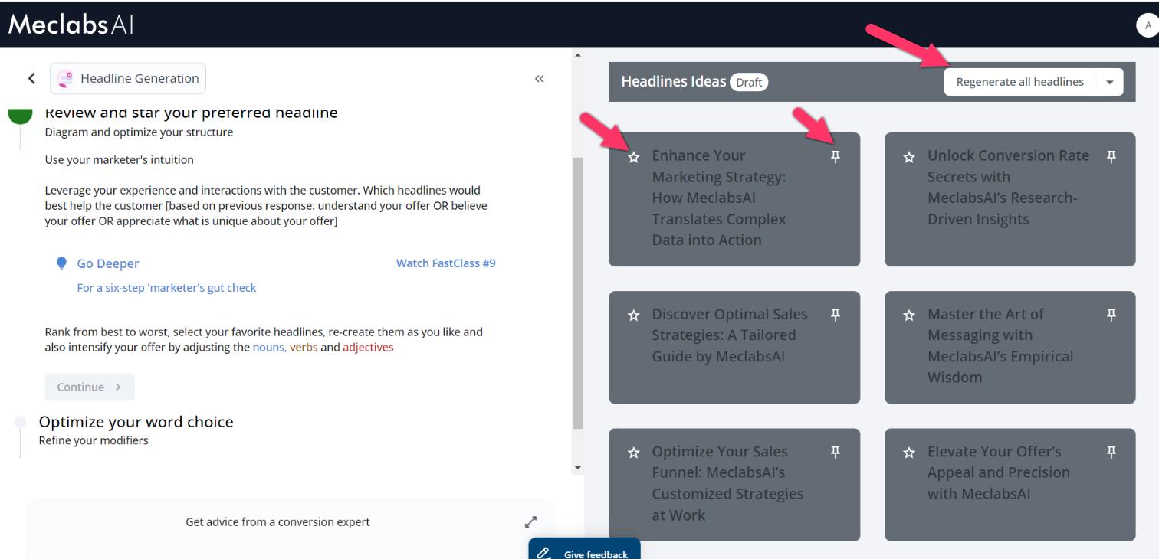
Task: Open the Headline Generation chip
Action: pos(128,78)
